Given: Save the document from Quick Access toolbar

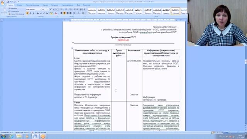Looking at the screenshot, I should [8, 2].
